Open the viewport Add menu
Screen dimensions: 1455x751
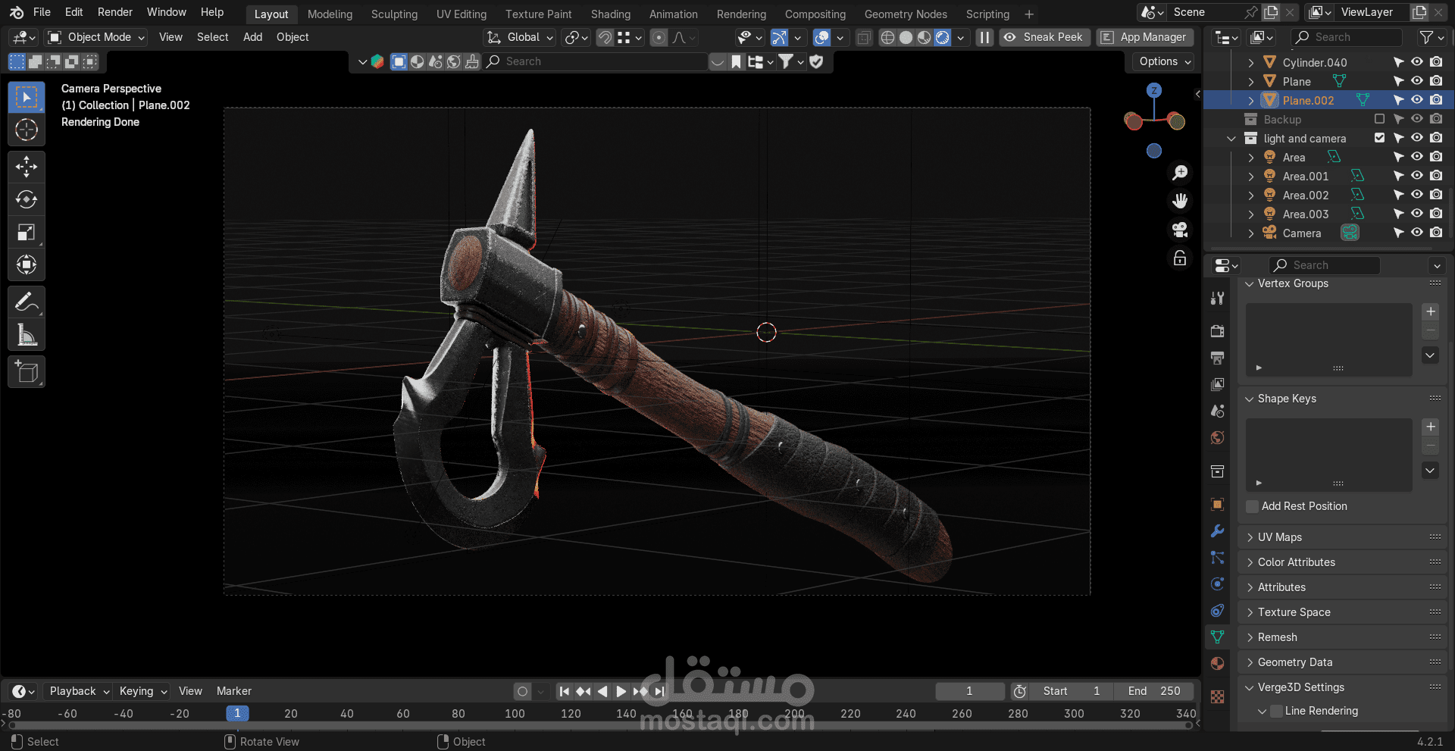pyautogui.click(x=253, y=37)
